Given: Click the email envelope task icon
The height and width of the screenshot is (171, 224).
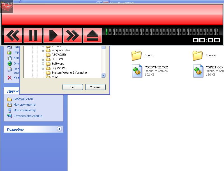Looking at the screenshot, I should (x=10, y=69).
